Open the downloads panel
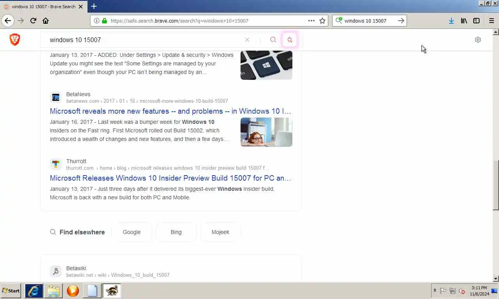Image resolution: width=499 pixels, height=299 pixels. [x=451, y=21]
